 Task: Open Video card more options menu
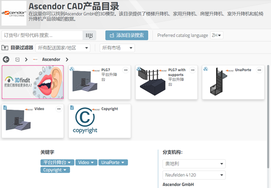tap(59, 109)
